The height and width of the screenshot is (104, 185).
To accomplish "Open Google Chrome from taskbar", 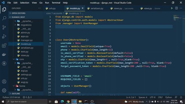I will coord(68,101).
